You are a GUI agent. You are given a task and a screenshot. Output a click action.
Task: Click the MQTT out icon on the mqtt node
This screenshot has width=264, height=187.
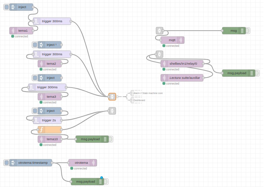pos(181,40)
